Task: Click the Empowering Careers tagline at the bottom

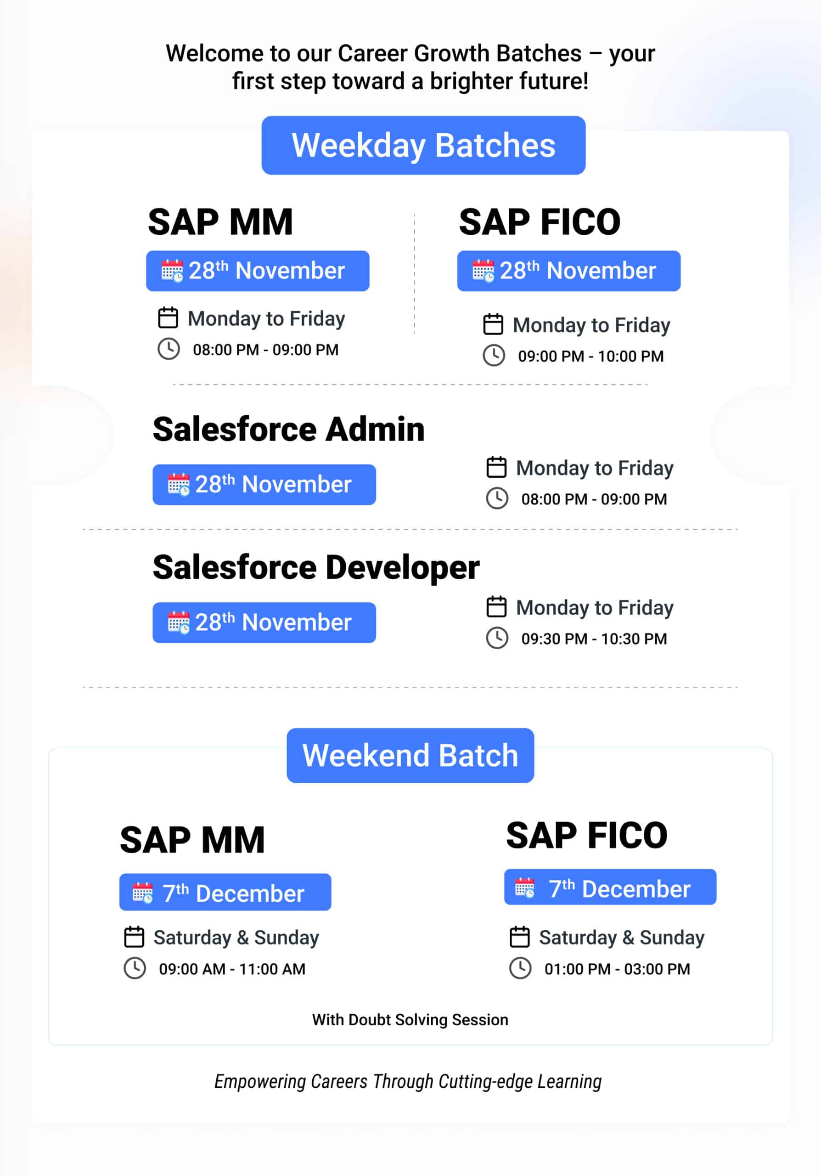Action: 408,1081
